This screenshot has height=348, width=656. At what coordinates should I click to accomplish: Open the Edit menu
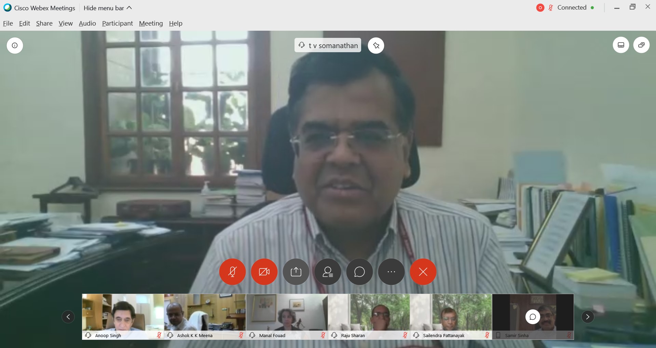click(x=25, y=23)
